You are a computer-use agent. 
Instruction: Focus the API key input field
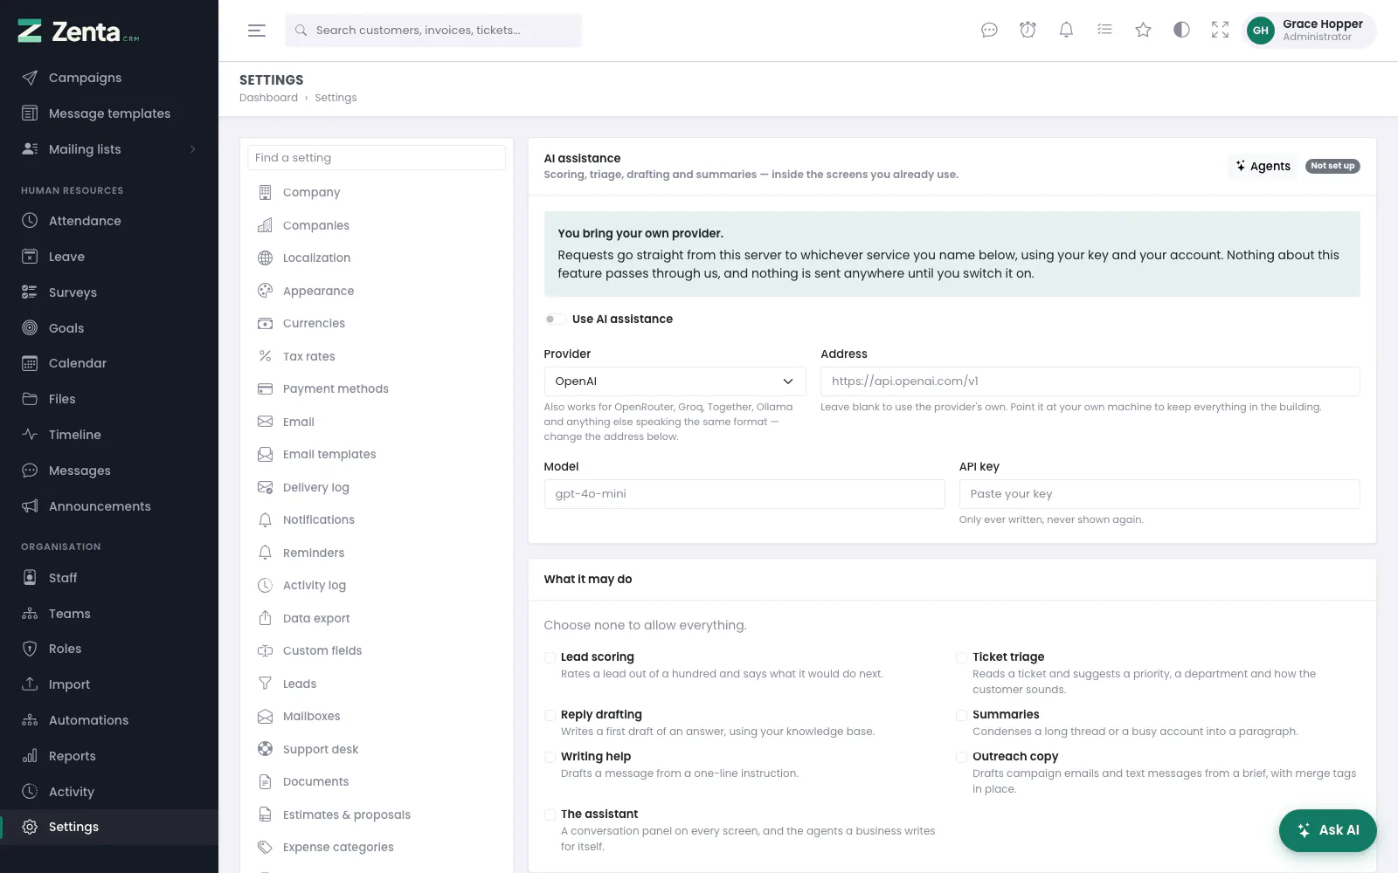coord(1159,494)
